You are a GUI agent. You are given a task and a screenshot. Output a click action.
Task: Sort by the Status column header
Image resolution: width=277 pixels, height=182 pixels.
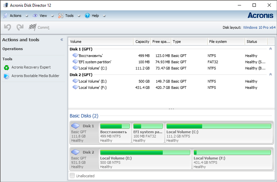pos(256,42)
